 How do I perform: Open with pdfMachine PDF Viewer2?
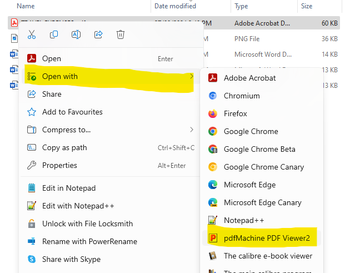261,238
